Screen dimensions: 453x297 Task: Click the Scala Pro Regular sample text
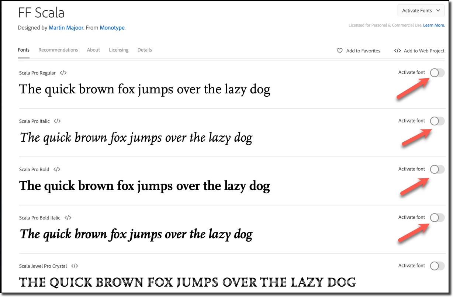pyautogui.click(x=145, y=90)
